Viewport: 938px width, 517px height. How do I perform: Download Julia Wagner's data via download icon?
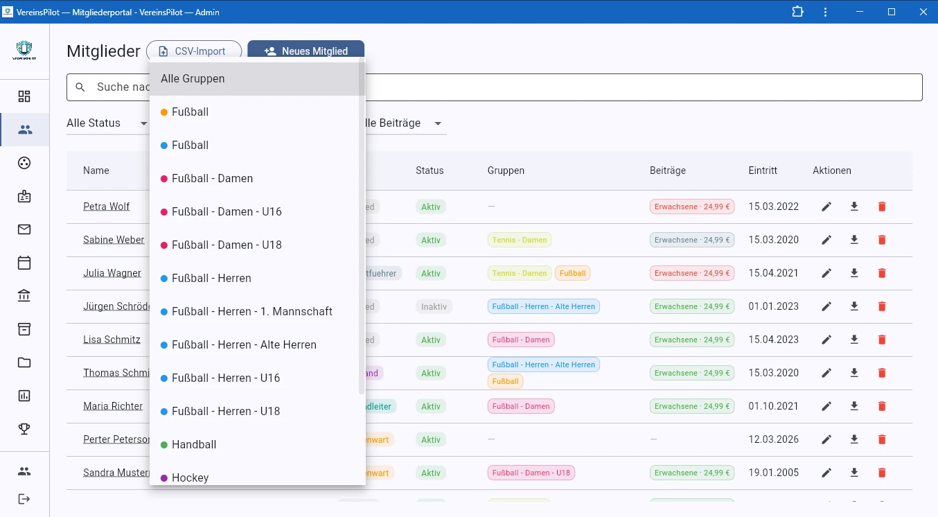click(854, 273)
